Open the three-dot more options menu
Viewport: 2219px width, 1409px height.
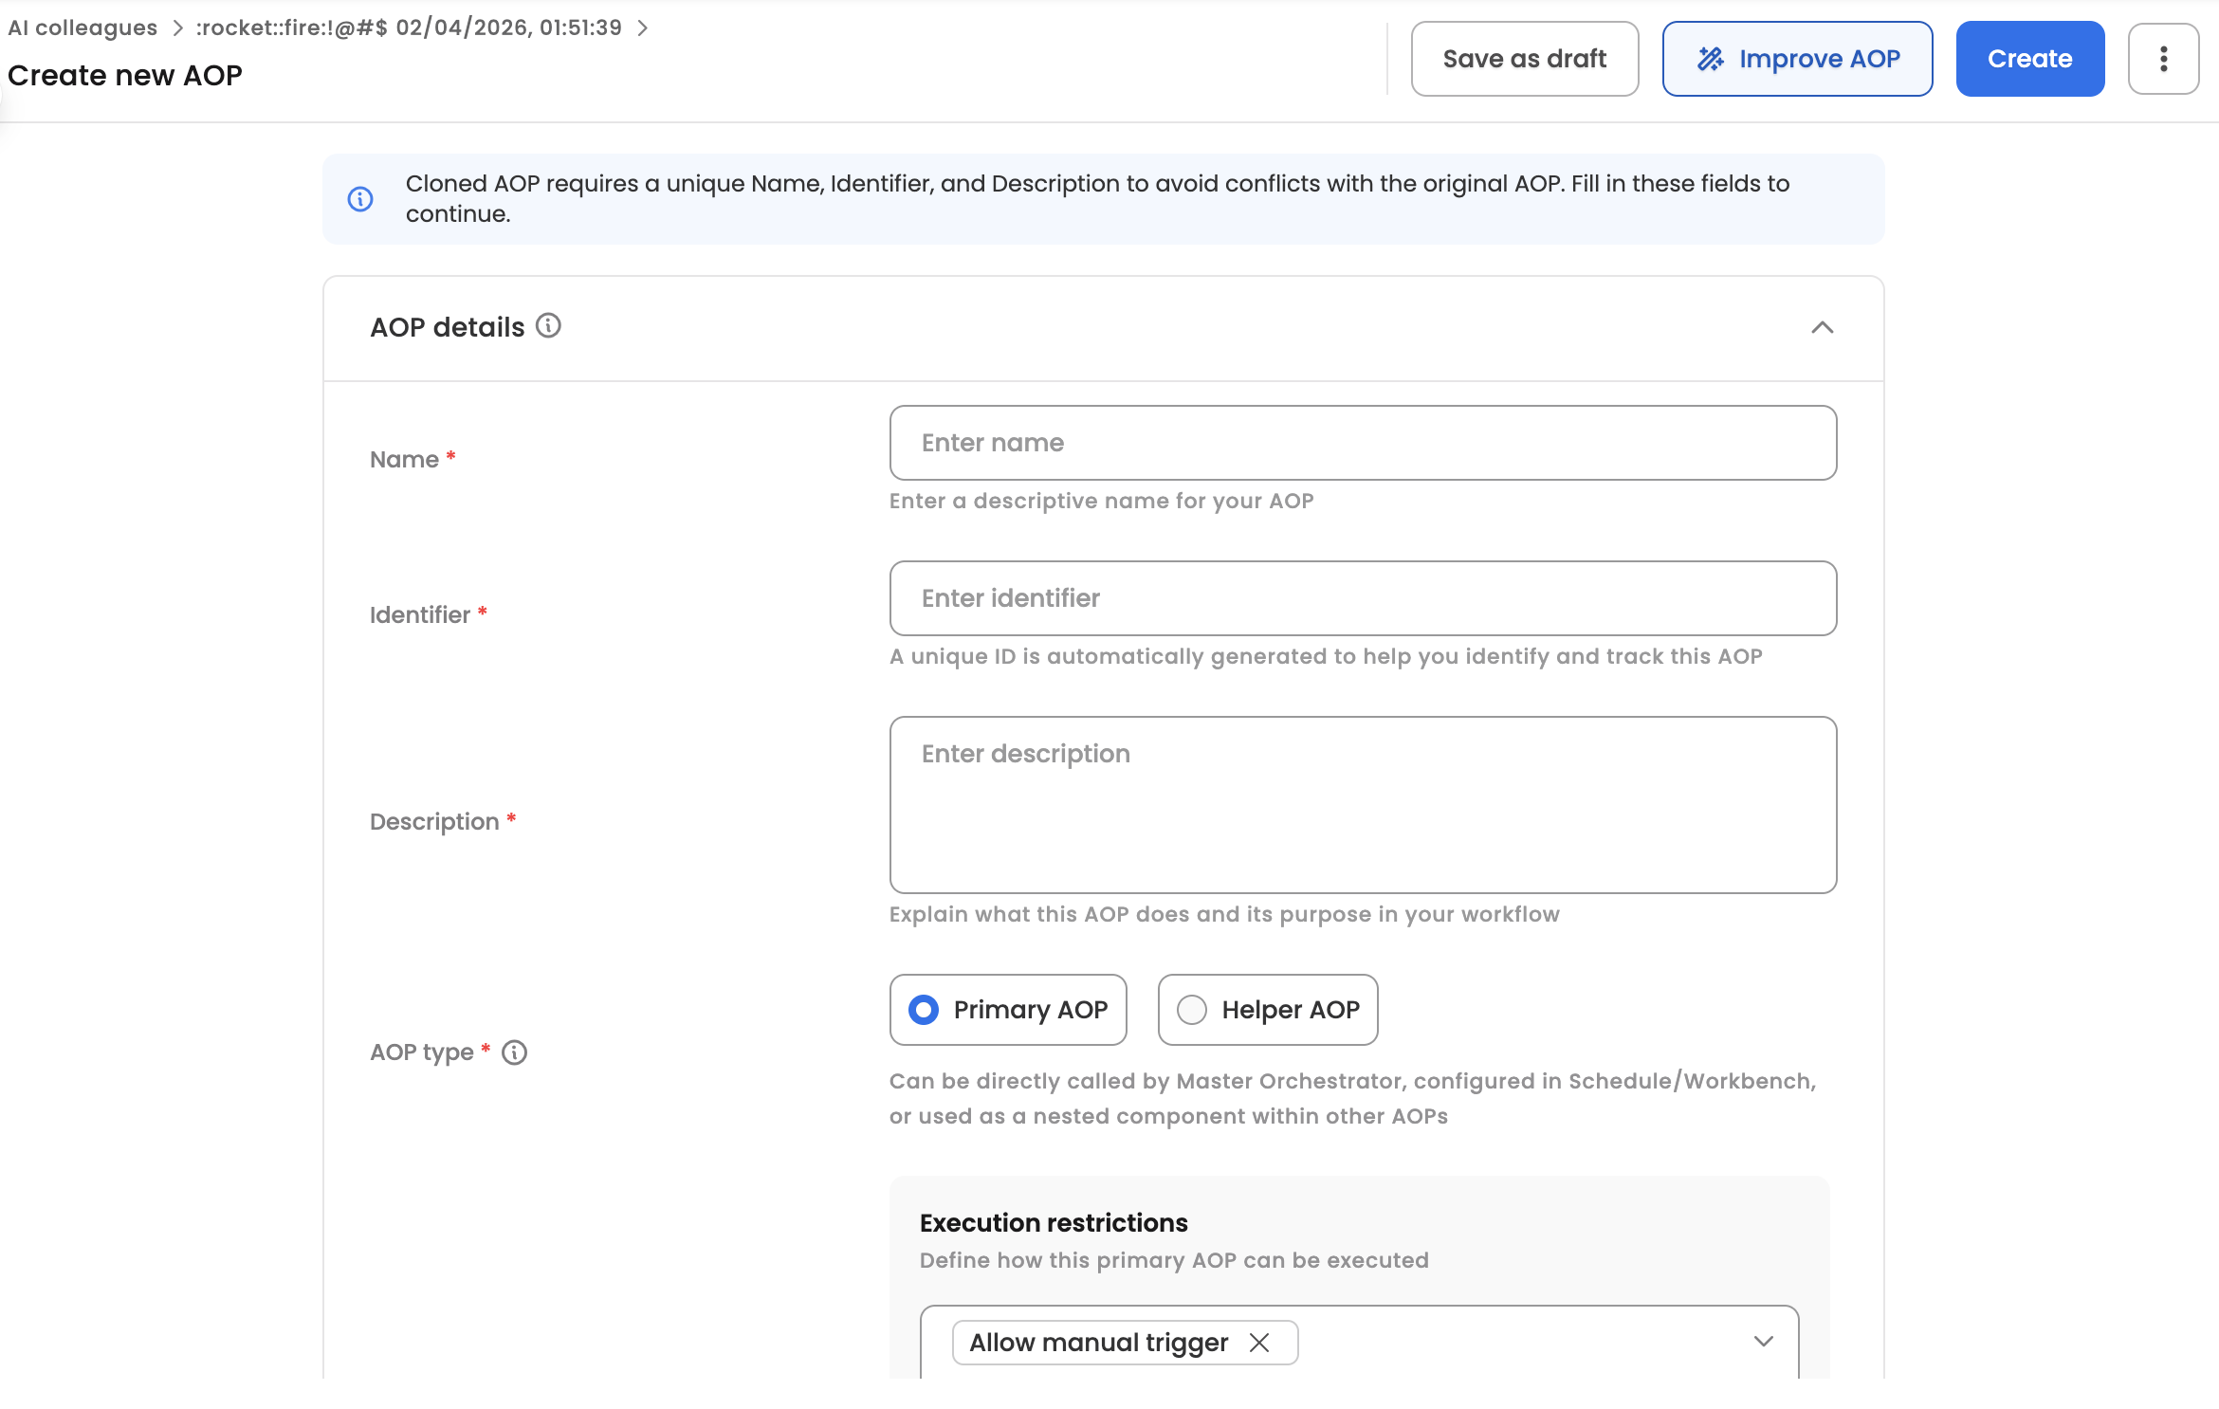(x=2163, y=59)
